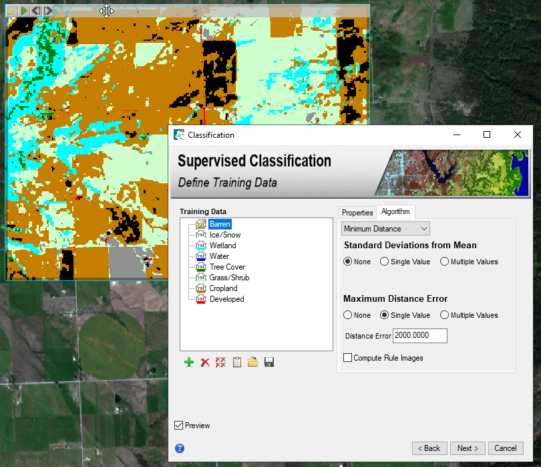Choose Multiple Values for Maximum Distance Error
Image resolution: width=541 pixels, height=467 pixels.
pos(444,315)
